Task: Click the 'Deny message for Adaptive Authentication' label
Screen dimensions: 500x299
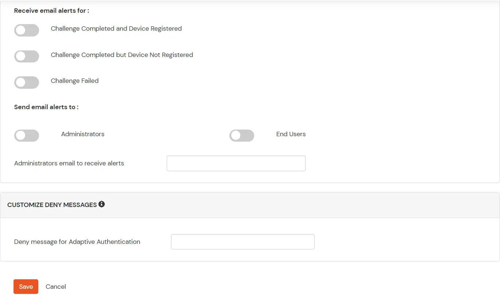Action: click(77, 242)
